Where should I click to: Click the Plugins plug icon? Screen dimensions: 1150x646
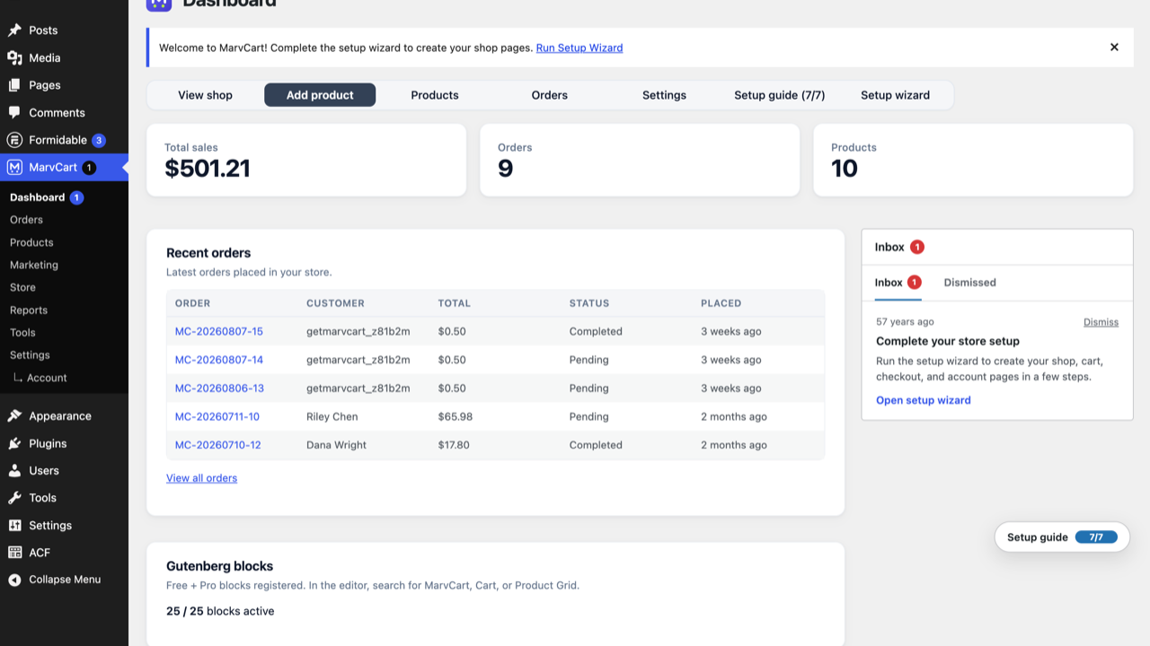pos(14,443)
